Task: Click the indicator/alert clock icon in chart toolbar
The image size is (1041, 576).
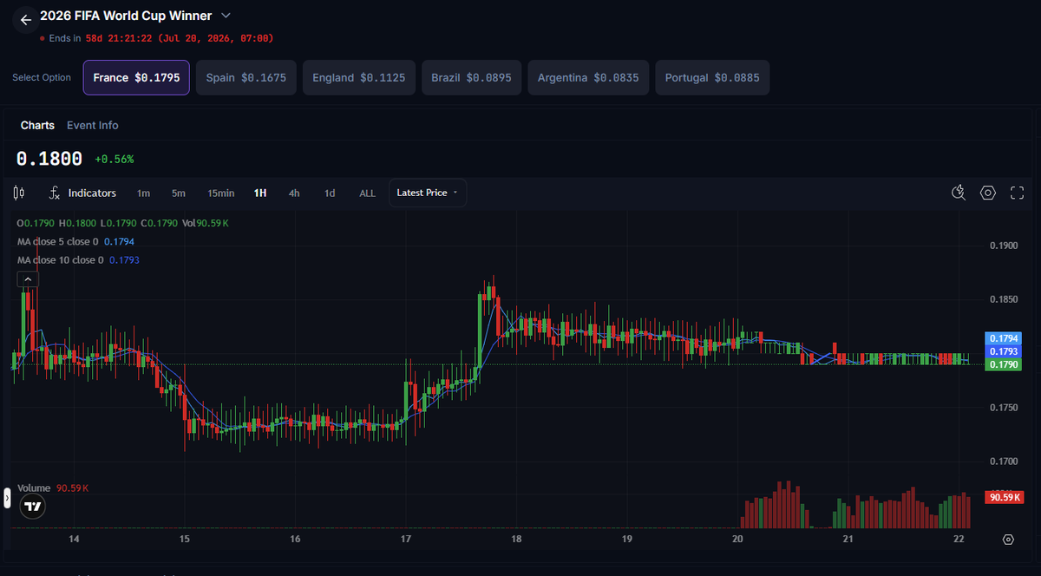Action: pos(959,193)
